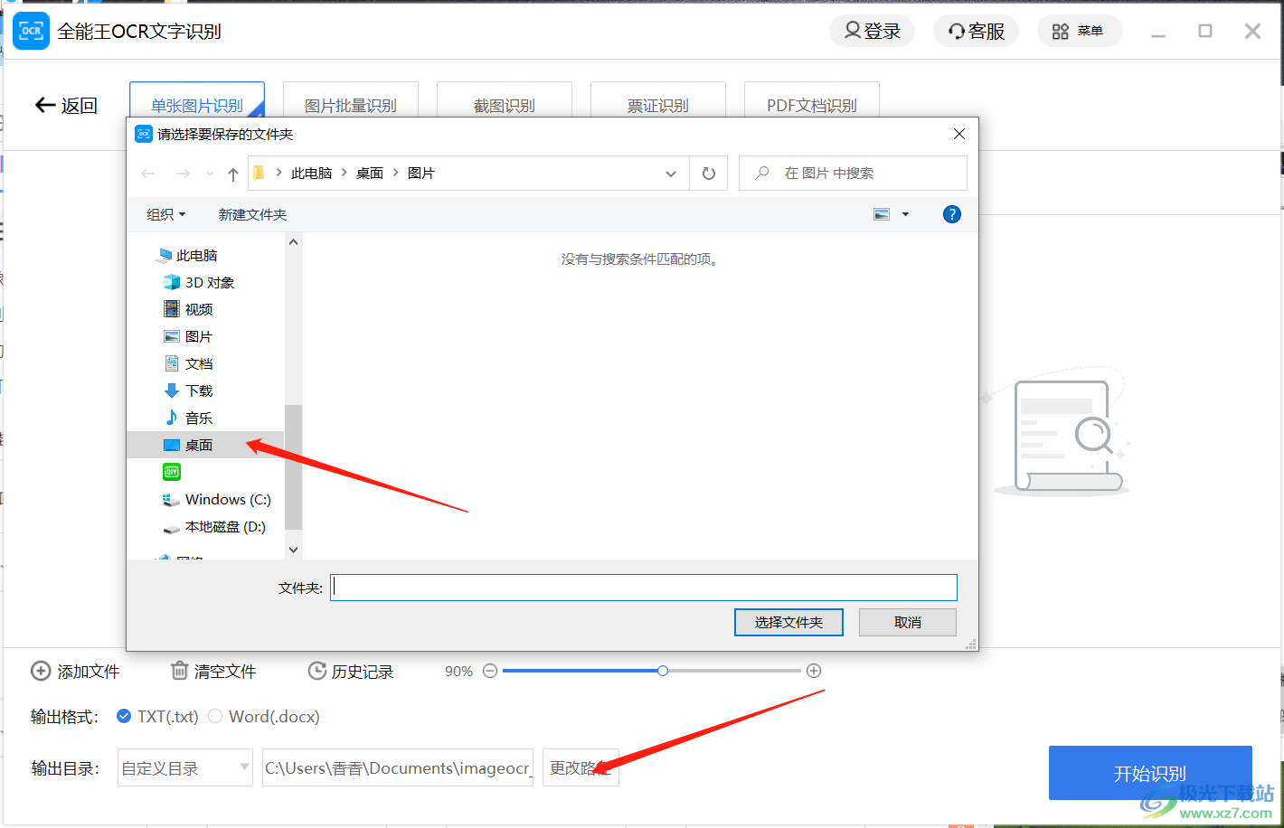This screenshot has width=1284, height=828.
Task: Click dialog Back navigation arrow
Action: point(148,174)
